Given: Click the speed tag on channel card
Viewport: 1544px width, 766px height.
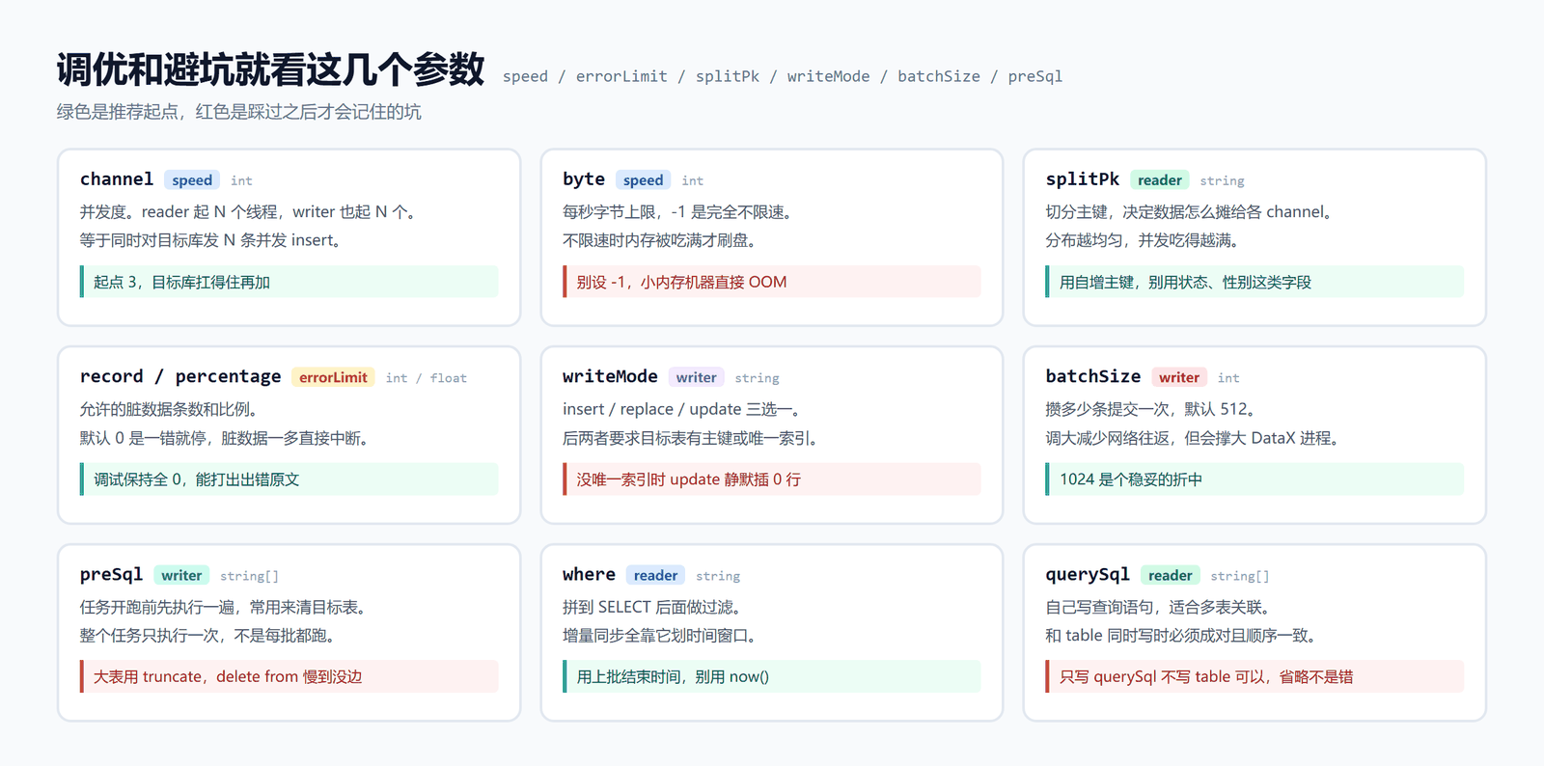Looking at the screenshot, I should [192, 180].
